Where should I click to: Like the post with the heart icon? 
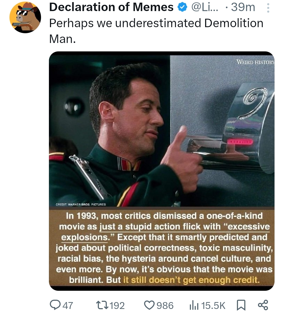[x=150, y=305]
